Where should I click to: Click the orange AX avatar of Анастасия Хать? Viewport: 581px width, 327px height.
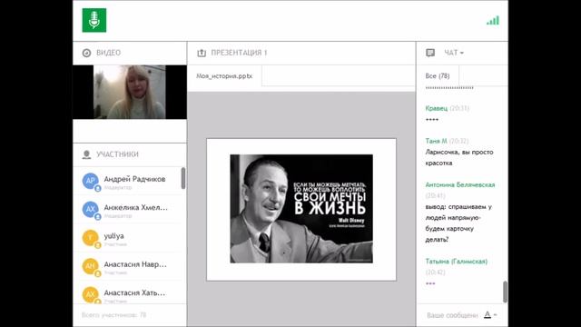(x=91, y=294)
